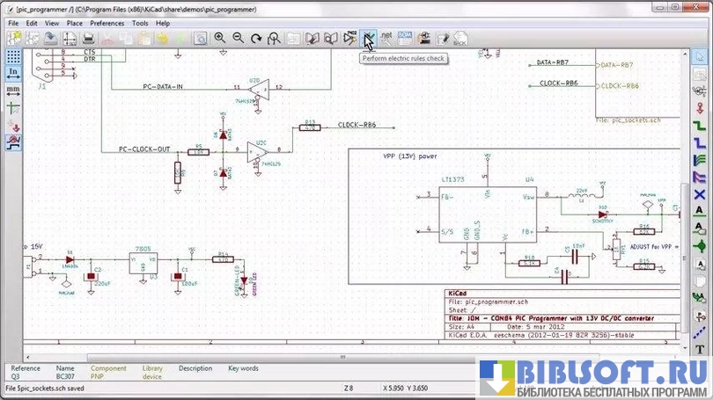Image resolution: width=713 pixels, height=400 pixels.
Task: Redraw view with the refresh icon
Action: coord(256,39)
